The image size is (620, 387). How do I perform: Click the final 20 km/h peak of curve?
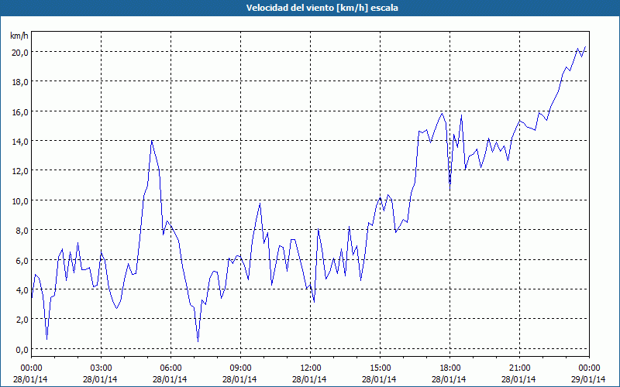point(585,47)
